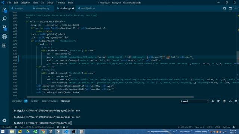Split the editor to the right

(230, 8)
